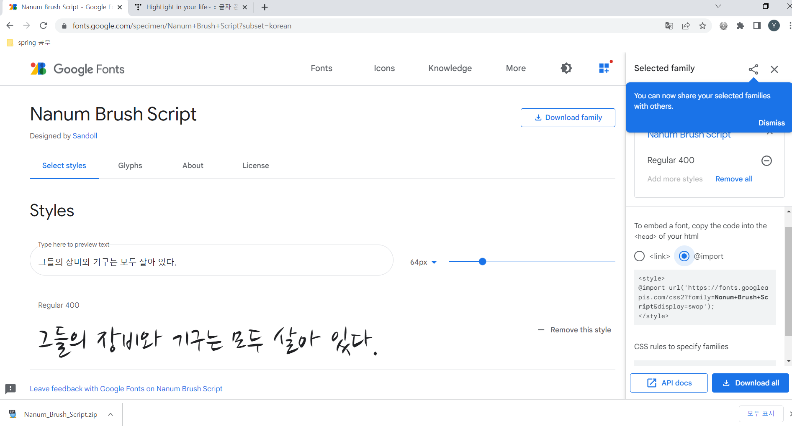Close the Nanum Brush Script browser tab

pyautogui.click(x=120, y=7)
